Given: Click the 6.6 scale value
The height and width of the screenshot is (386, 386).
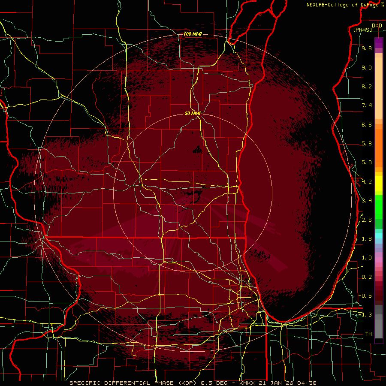Looking at the screenshot, I should [367, 124].
